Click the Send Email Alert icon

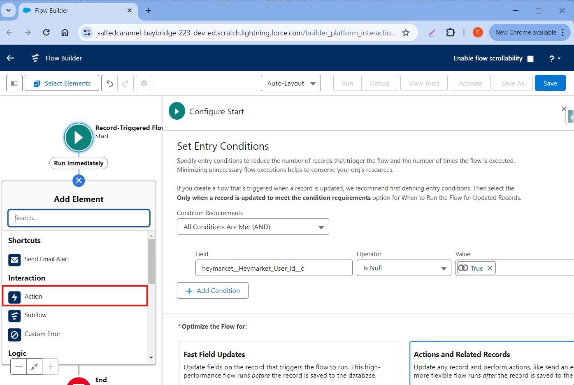coord(14,260)
